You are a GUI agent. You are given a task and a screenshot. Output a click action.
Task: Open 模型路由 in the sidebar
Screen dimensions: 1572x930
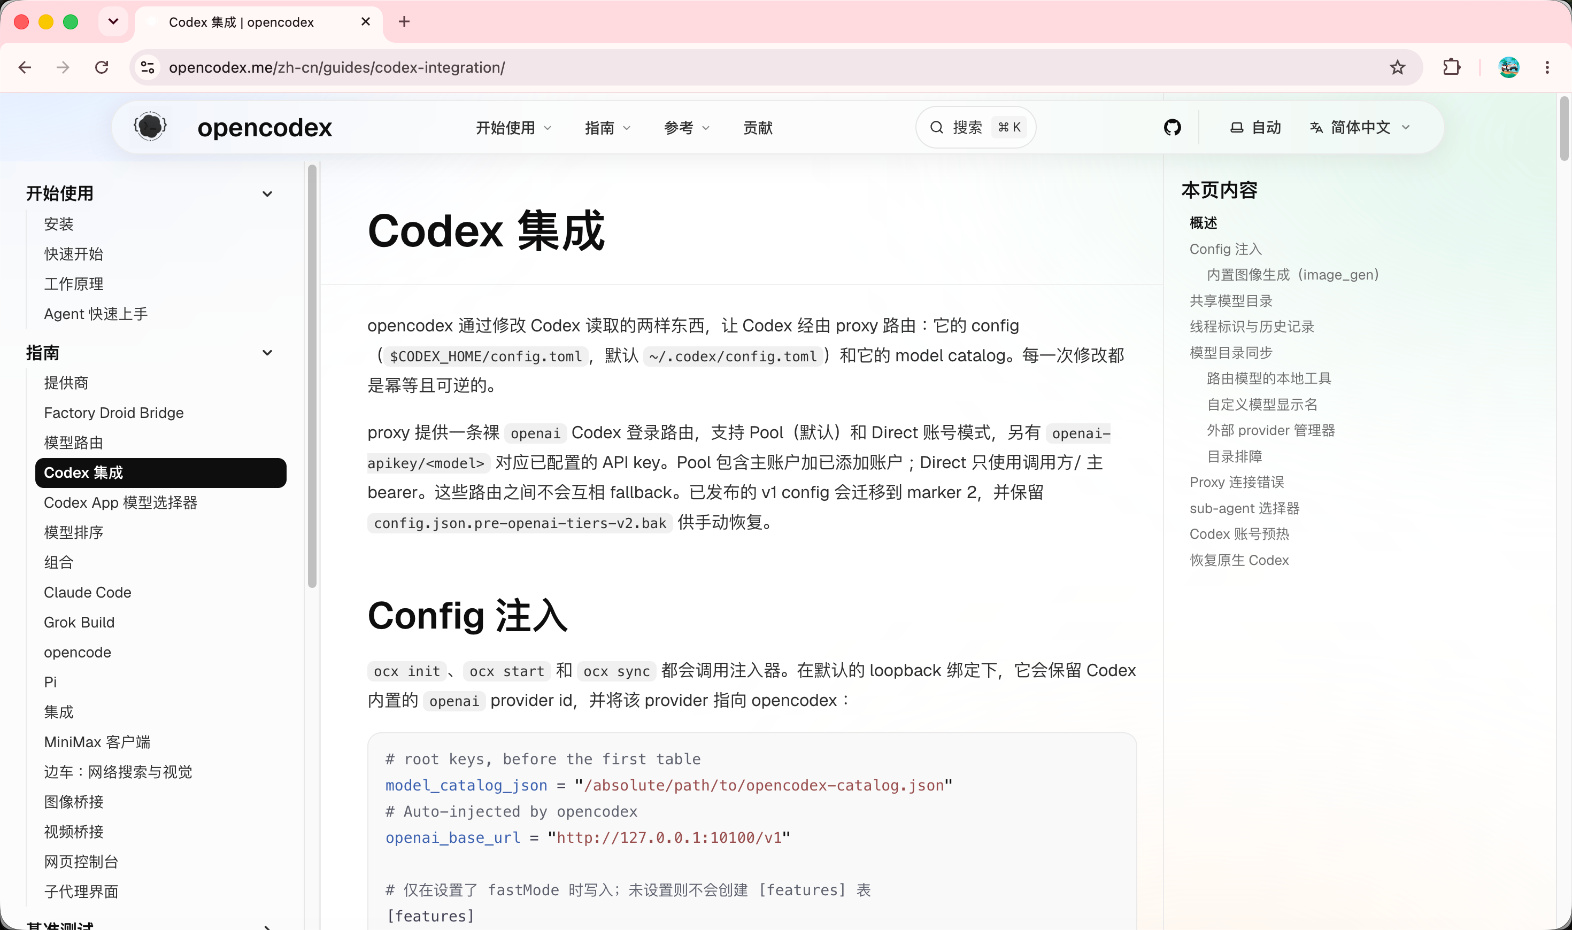pos(73,443)
